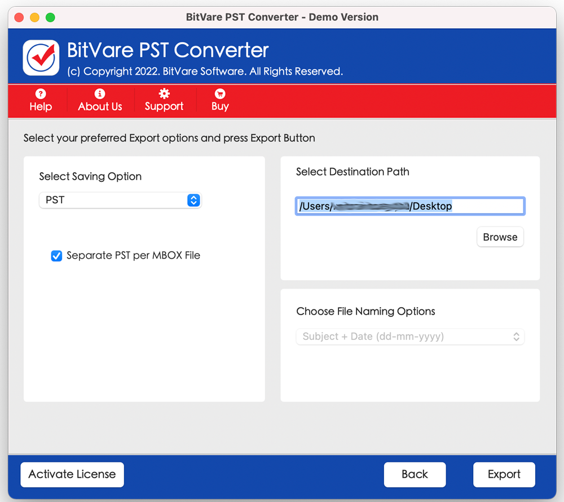Maximize window with the green button

click(50, 18)
